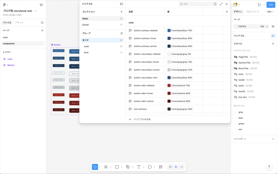
Task: Select the すべて group
Action: click(x=103, y=40)
